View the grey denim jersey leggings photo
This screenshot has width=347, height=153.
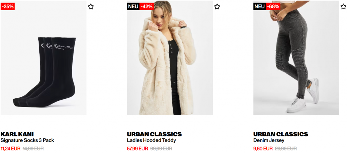[296, 58]
